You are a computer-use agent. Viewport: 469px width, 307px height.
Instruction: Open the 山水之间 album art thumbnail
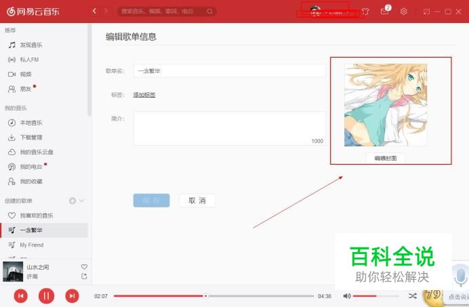click(13, 272)
